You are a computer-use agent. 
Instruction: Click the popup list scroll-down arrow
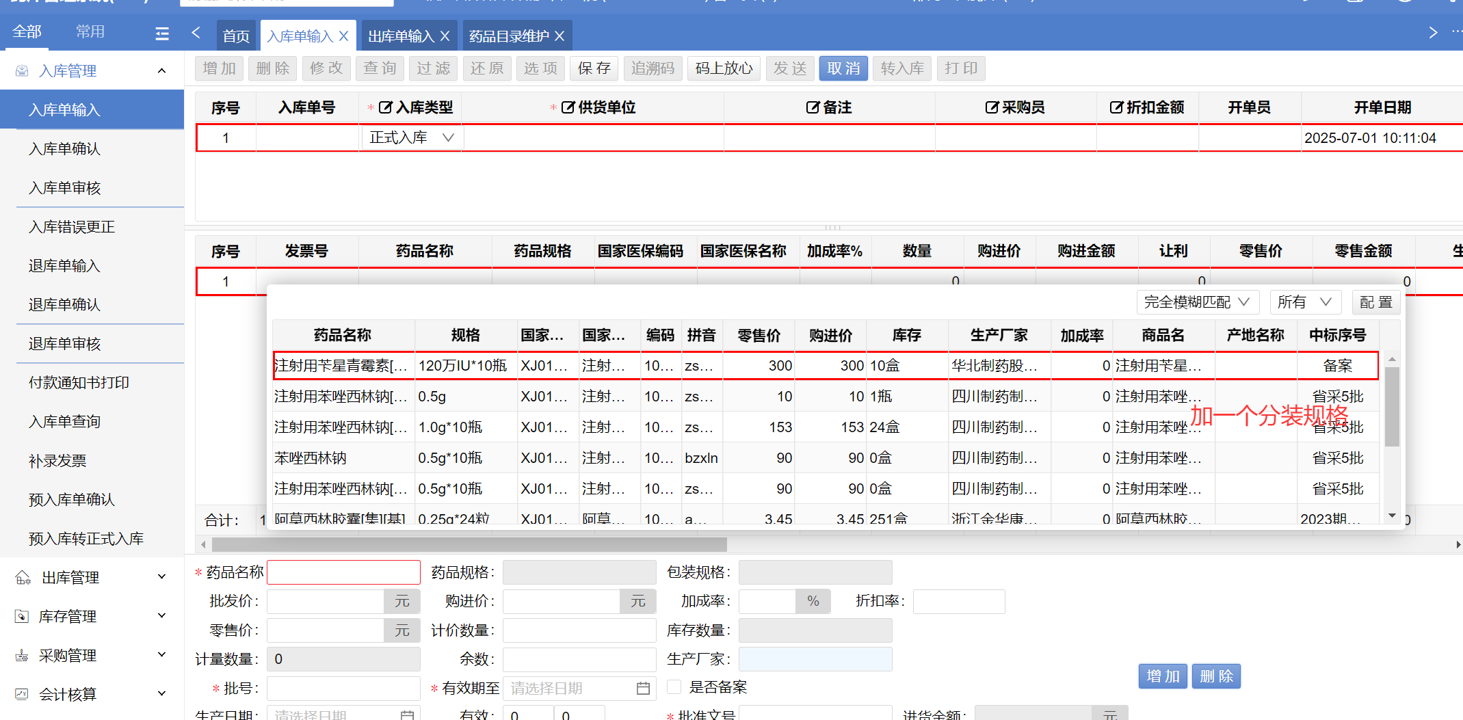[x=1392, y=516]
